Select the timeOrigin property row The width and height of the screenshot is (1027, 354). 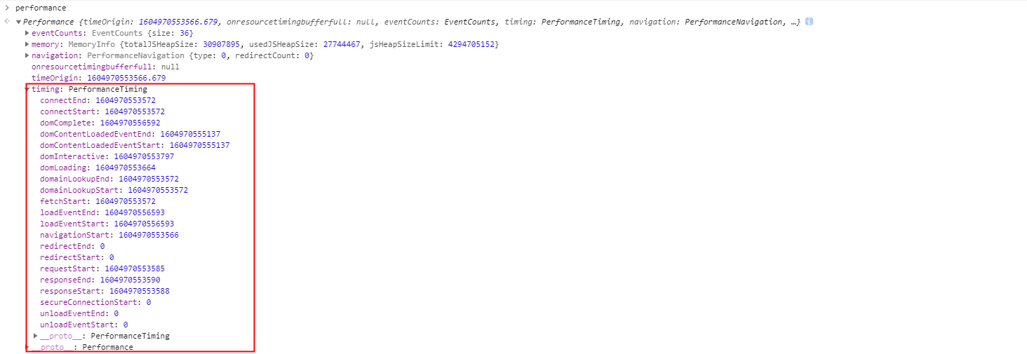point(98,78)
